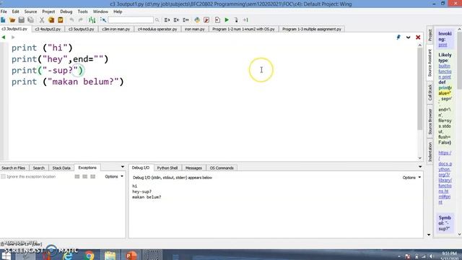Open Exceptions panel Options dropdown
Viewport: 462px width, 260px height.
114,176
